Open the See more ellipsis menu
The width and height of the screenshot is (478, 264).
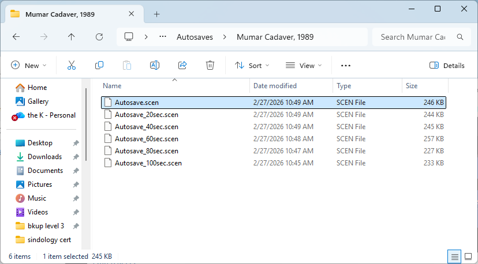pyautogui.click(x=346, y=66)
